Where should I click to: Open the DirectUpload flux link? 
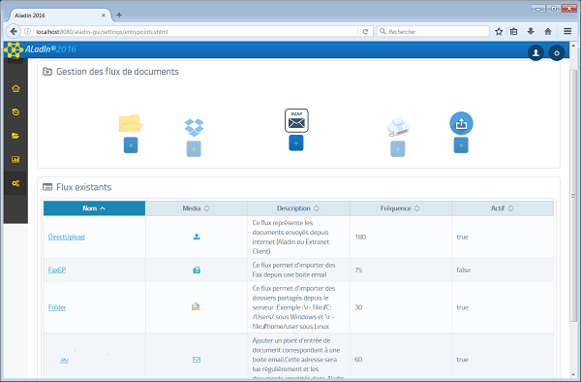[66, 237]
